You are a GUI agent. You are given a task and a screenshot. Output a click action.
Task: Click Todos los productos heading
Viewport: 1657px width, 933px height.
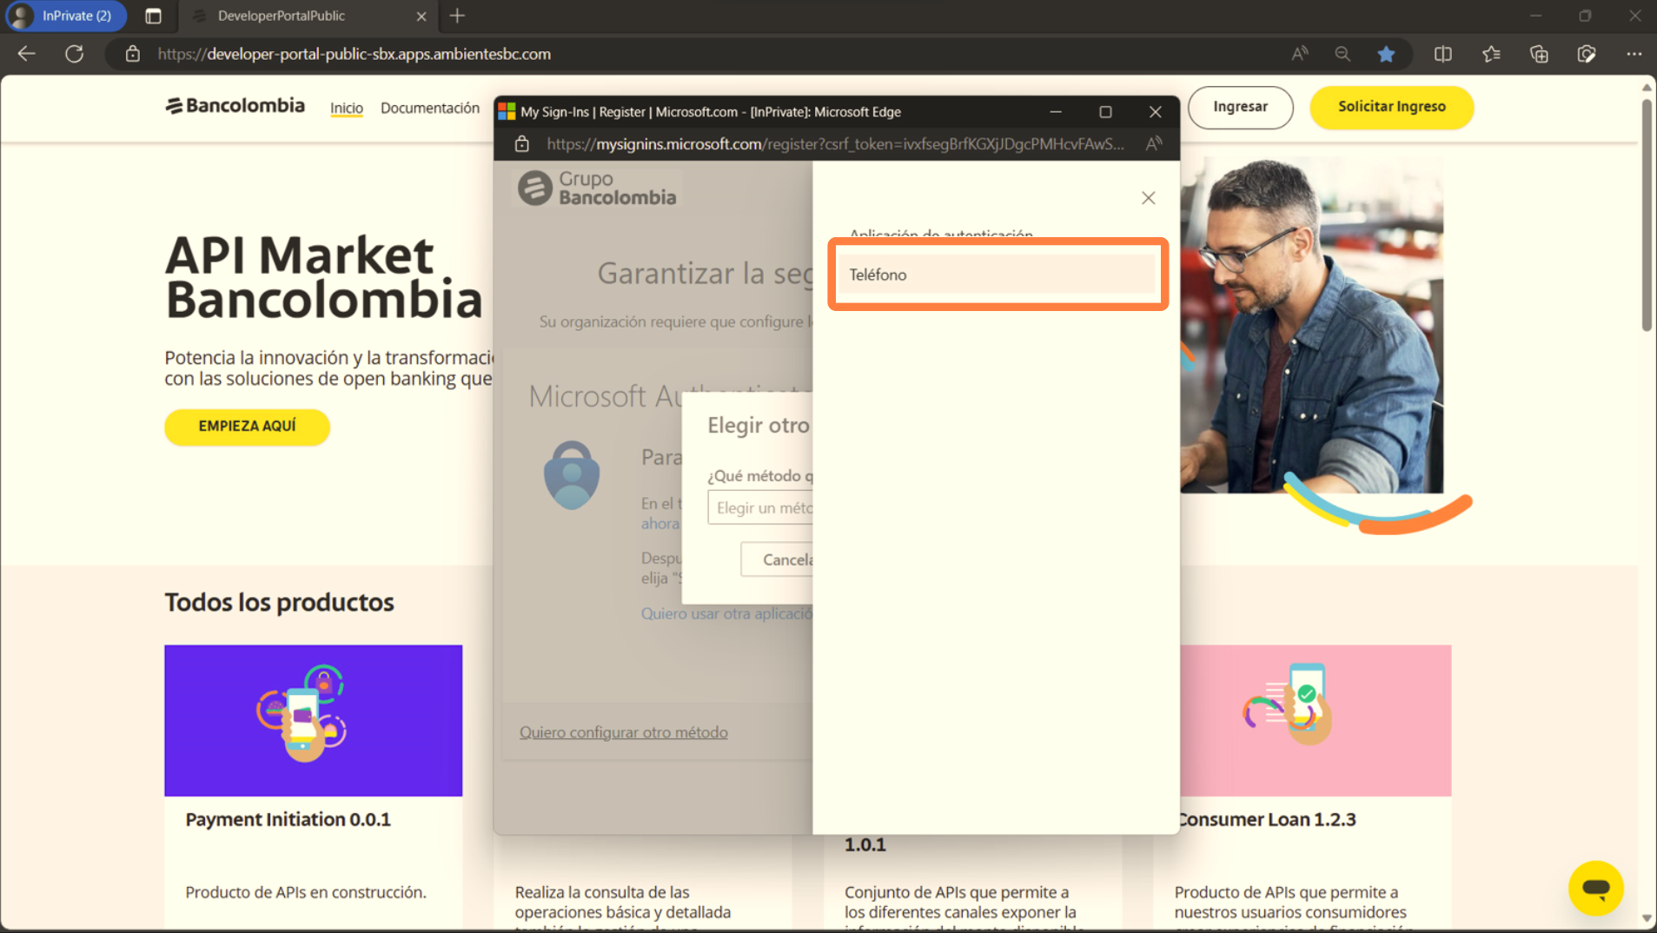coord(279,602)
